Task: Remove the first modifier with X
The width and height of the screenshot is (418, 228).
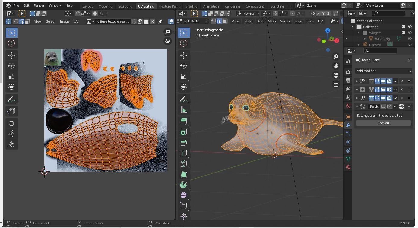Action: (402, 81)
